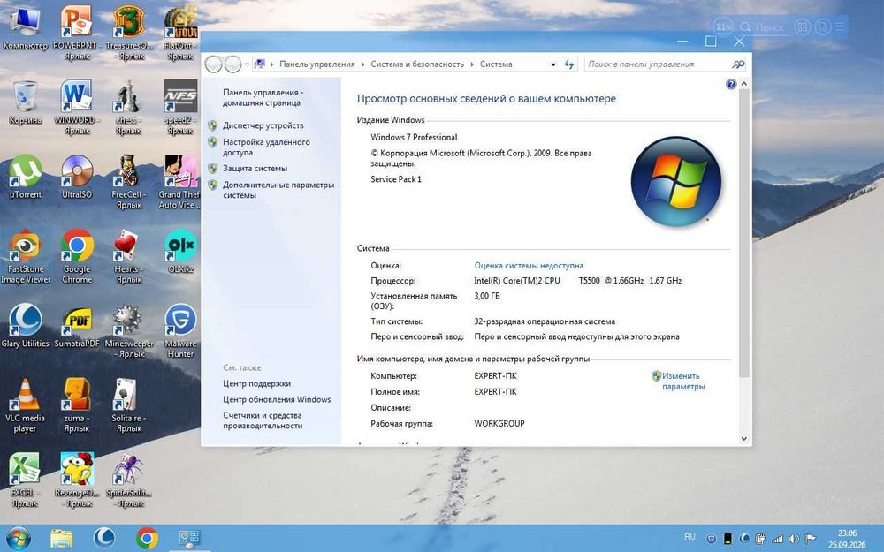Click the Back navigation arrow button
Viewport: 884px width, 552px height.
pyautogui.click(x=214, y=64)
